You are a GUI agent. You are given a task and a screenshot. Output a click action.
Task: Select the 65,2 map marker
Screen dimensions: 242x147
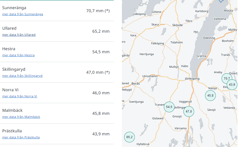(129, 137)
